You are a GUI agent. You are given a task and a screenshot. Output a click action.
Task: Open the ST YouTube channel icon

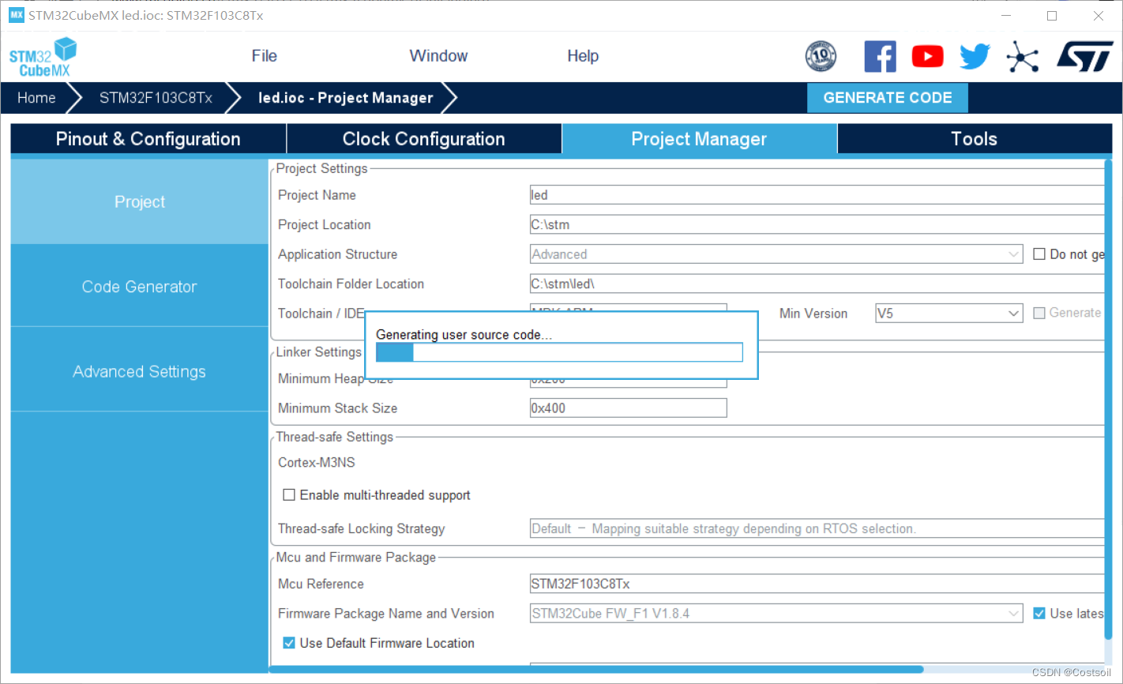pyautogui.click(x=927, y=56)
